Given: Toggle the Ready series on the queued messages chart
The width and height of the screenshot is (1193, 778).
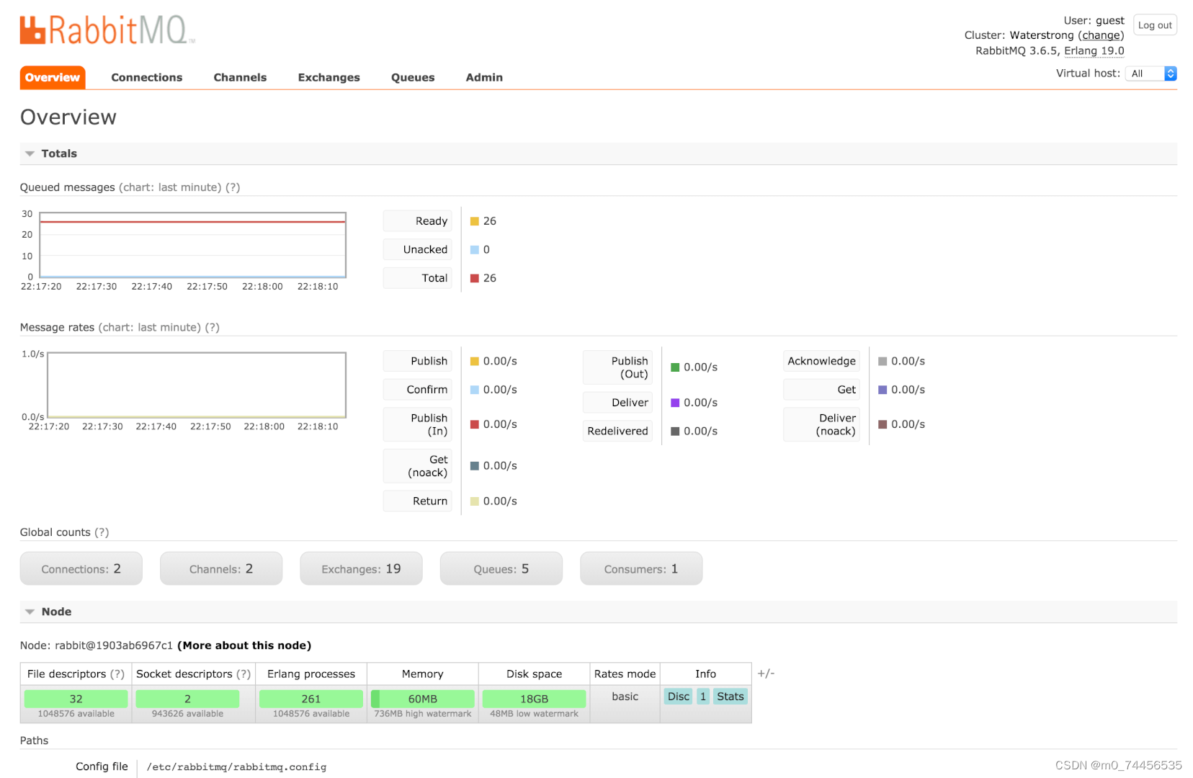Looking at the screenshot, I should click(417, 220).
